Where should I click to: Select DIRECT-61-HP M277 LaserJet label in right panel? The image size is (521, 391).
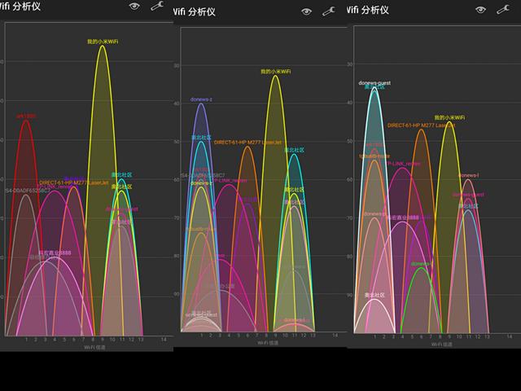tap(421, 125)
